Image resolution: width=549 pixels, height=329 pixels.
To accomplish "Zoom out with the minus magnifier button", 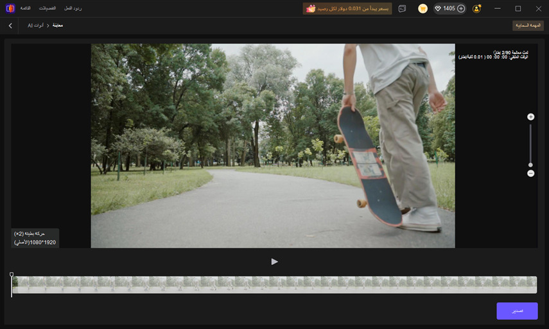I will tap(530, 173).
